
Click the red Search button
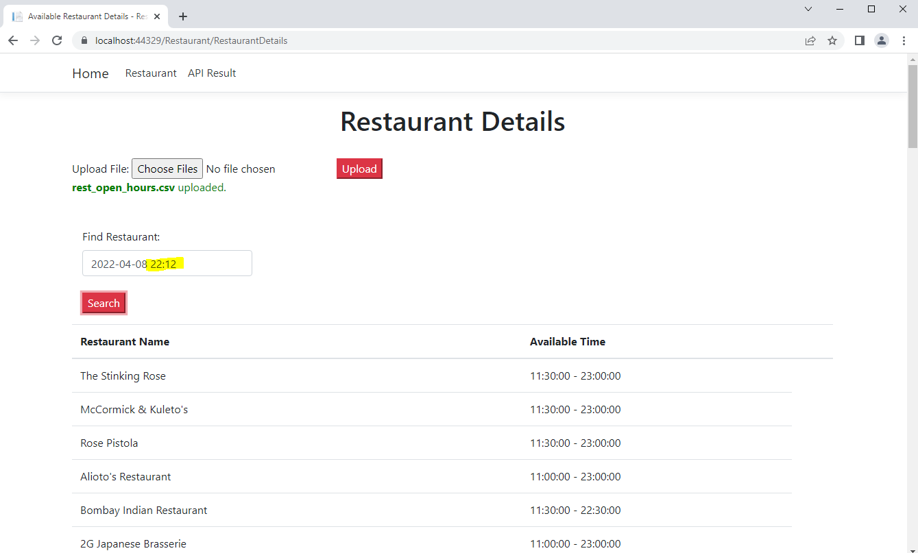coord(104,303)
